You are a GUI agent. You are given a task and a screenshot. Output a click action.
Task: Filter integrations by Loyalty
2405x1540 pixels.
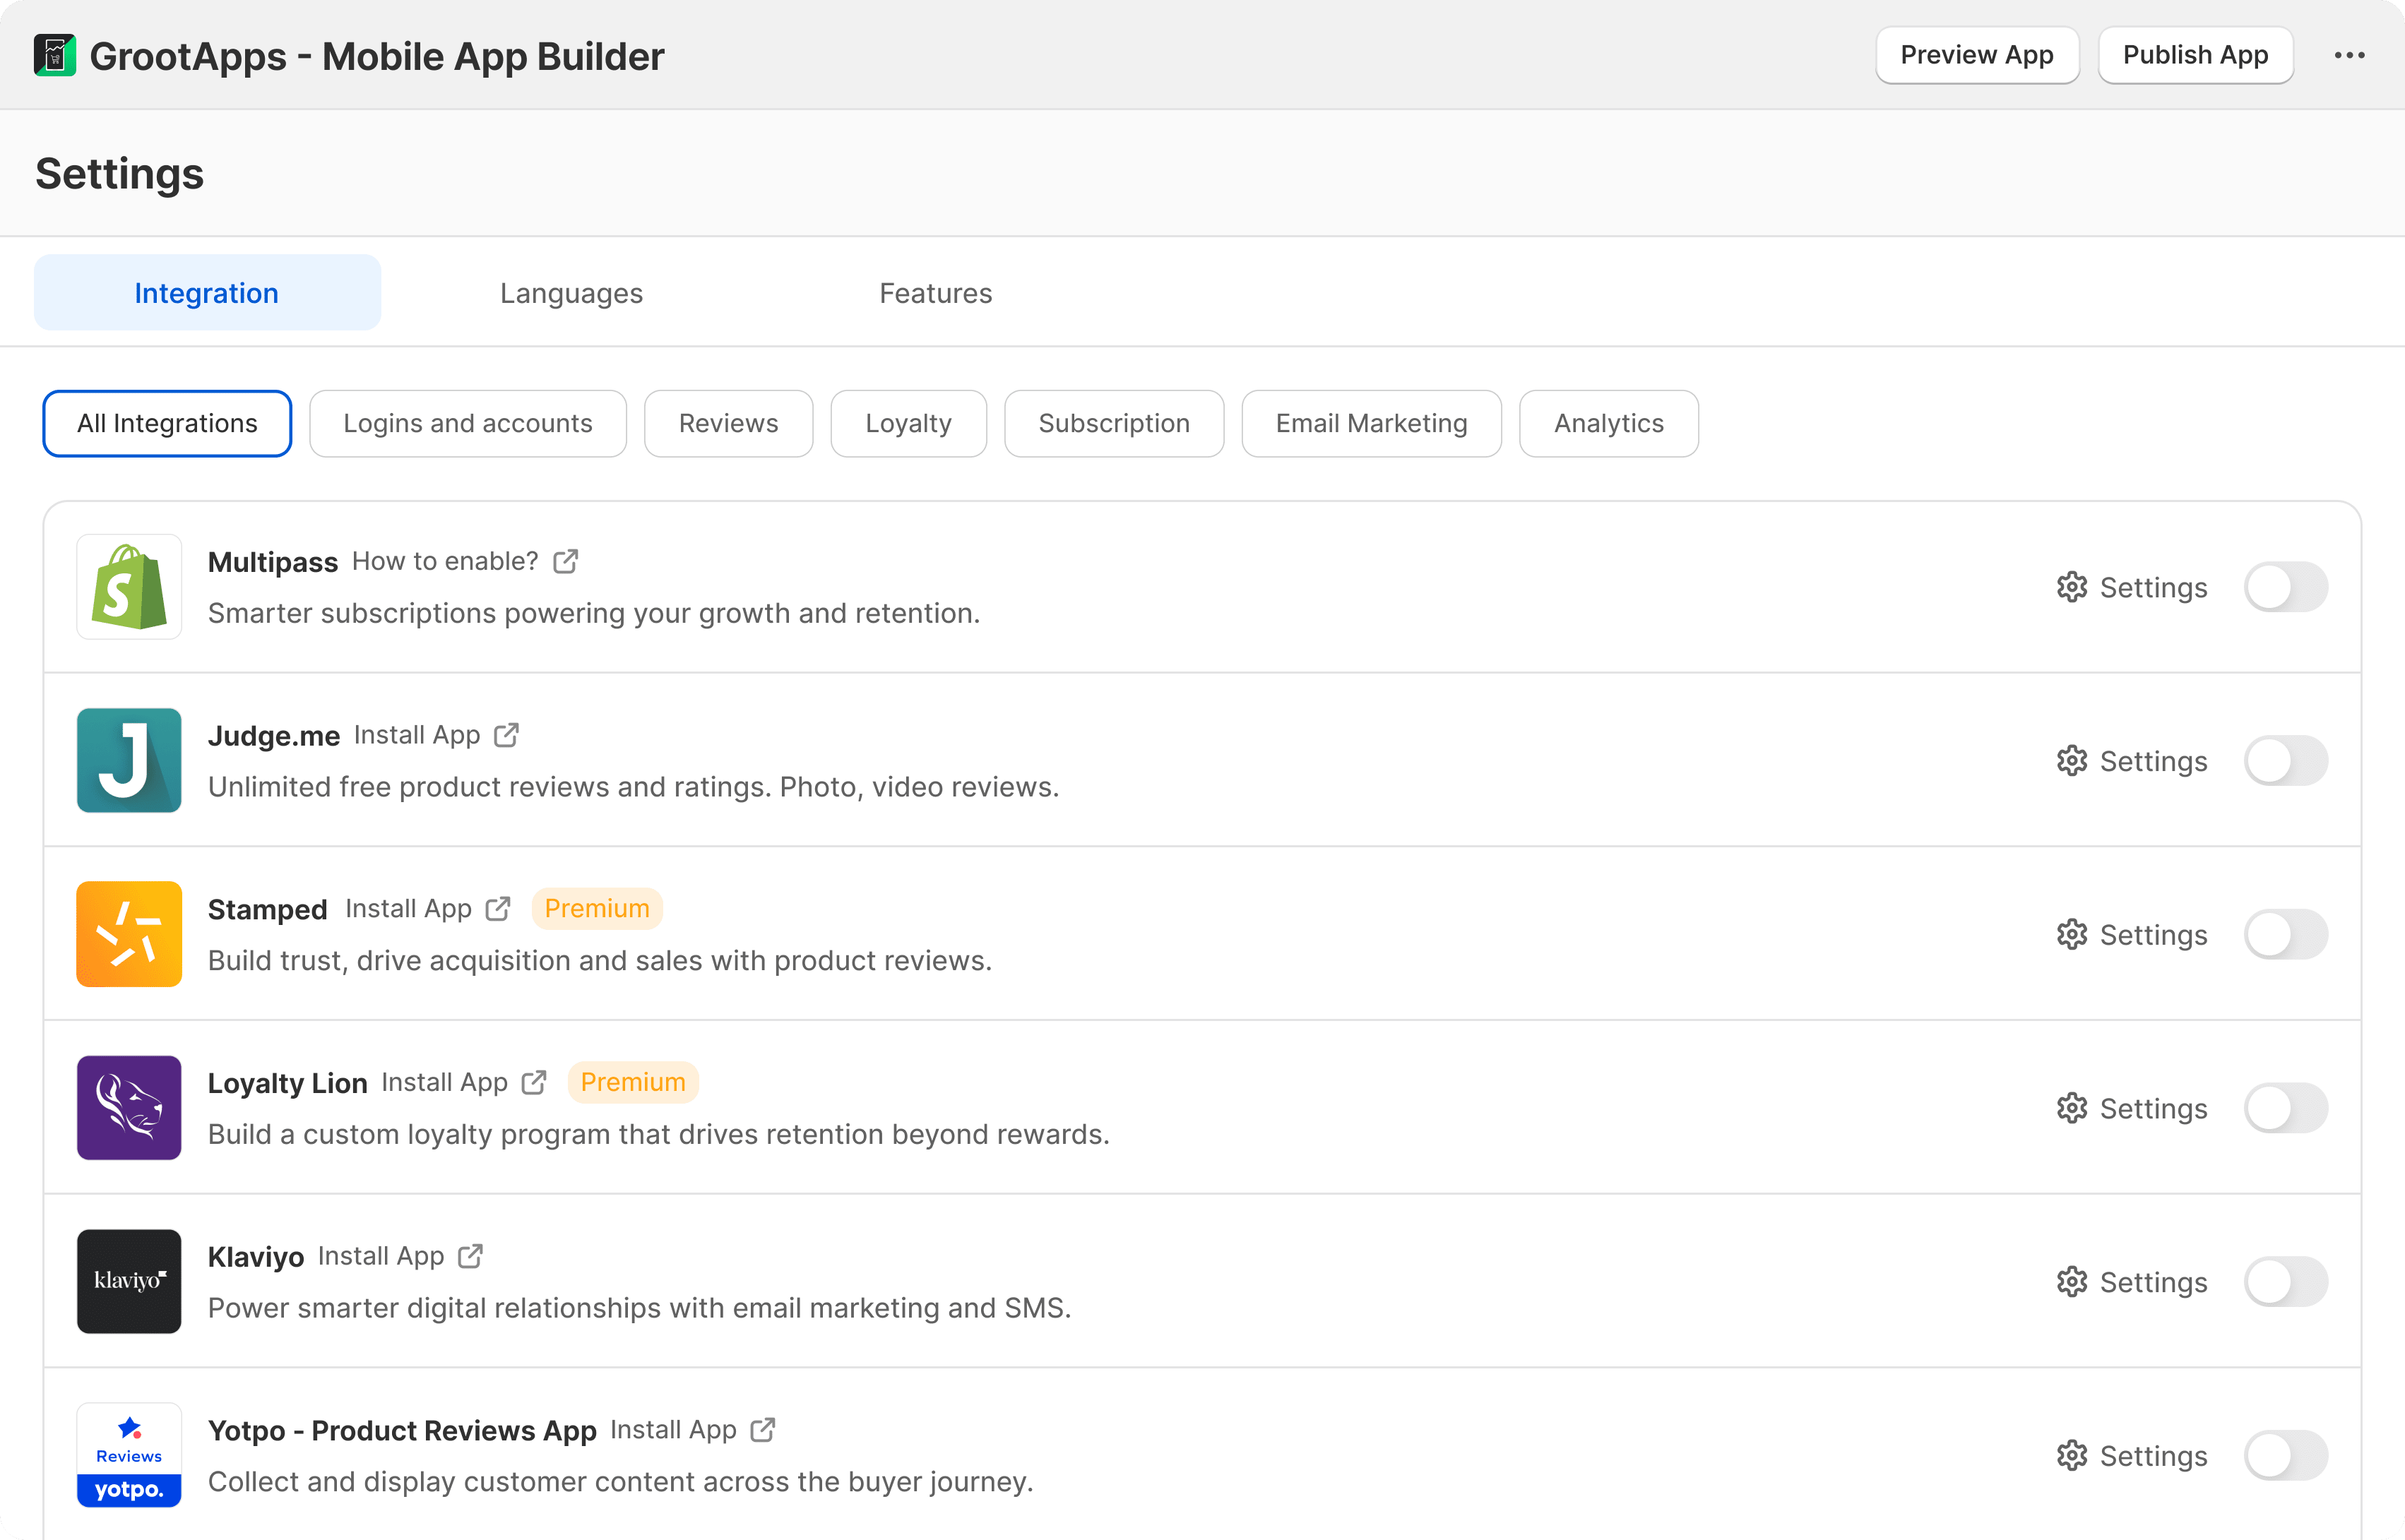[x=909, y=423]
